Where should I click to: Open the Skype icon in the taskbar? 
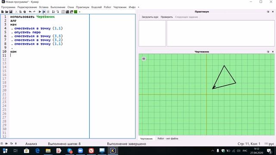tap(70, 151)
